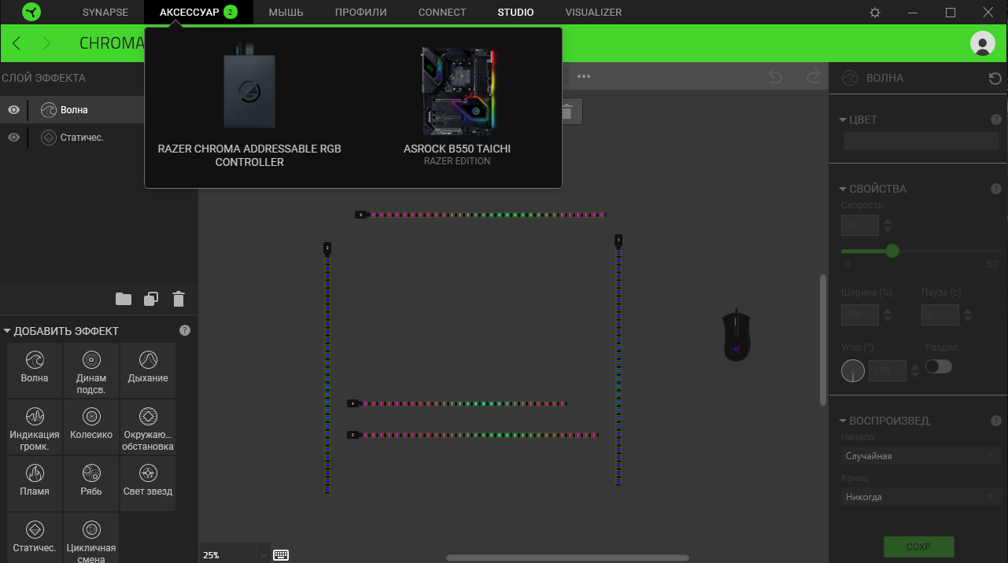
Task: Open the user profile avatar
Action: (x=983, y=43)
